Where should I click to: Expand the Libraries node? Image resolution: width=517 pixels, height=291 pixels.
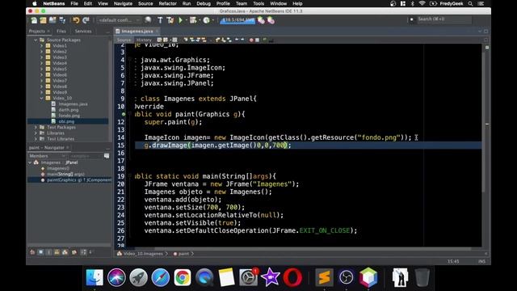[x=36, y=133]
